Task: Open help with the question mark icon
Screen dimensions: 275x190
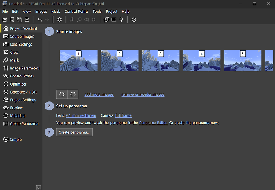Action: 134,20
